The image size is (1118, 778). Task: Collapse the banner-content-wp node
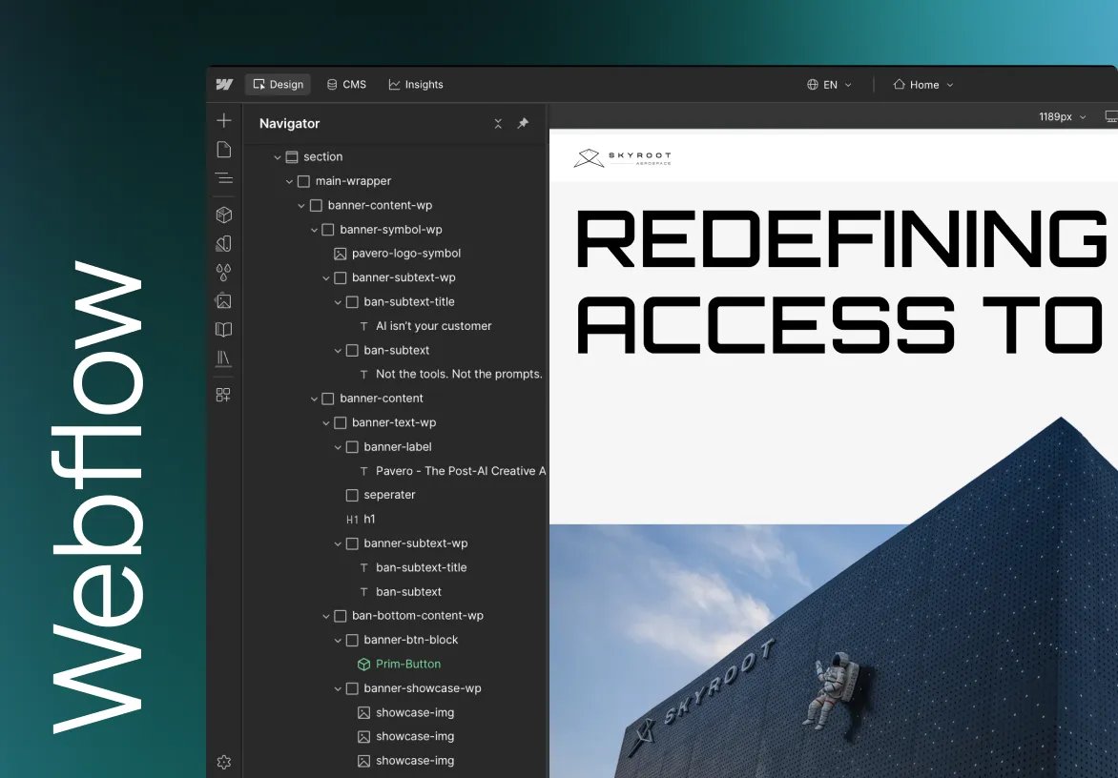[301, 206]
